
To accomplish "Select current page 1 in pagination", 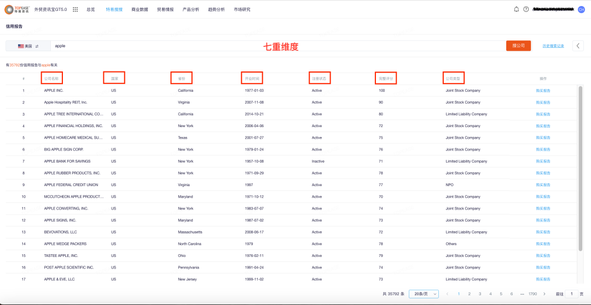I will (x=459, y=294).
